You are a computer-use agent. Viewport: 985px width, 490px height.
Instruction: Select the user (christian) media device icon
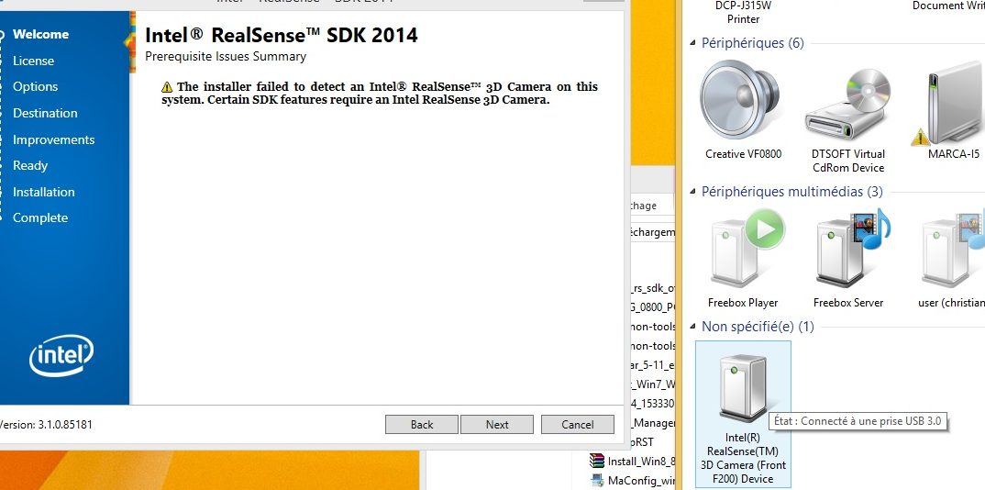952,250
